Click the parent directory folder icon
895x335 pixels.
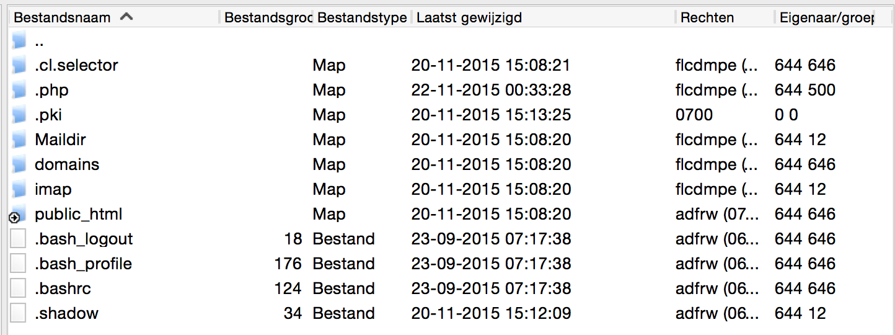(19, 42)
